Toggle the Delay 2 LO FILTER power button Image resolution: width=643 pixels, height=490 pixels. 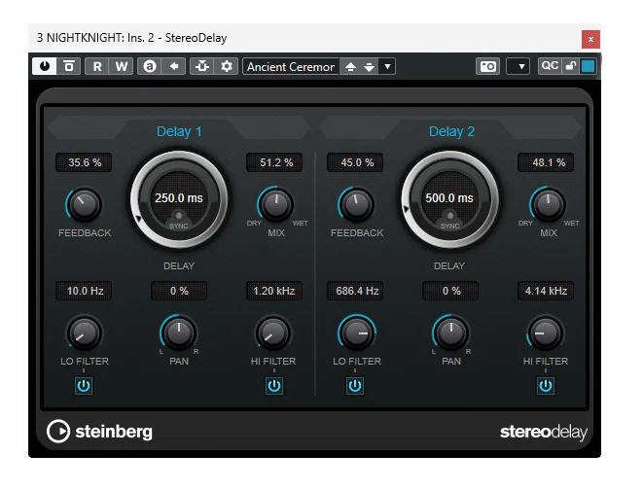click(355, 386)
